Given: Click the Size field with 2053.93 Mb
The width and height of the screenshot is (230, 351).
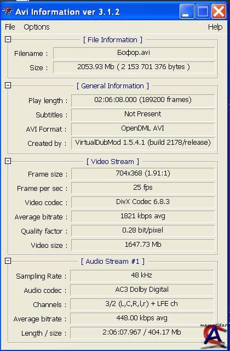Looking at the screenshot, I should (x=134, y=67).
